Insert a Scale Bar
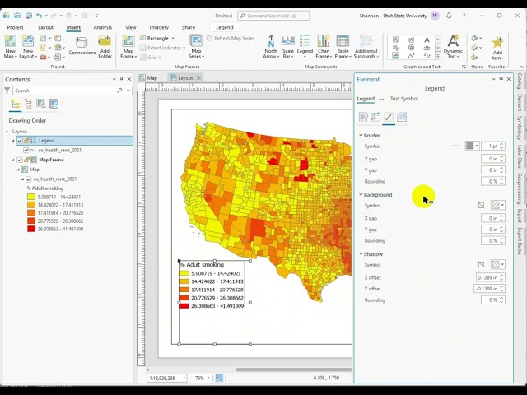This screenshot has width=527, height=395. (x=288, y=46)
